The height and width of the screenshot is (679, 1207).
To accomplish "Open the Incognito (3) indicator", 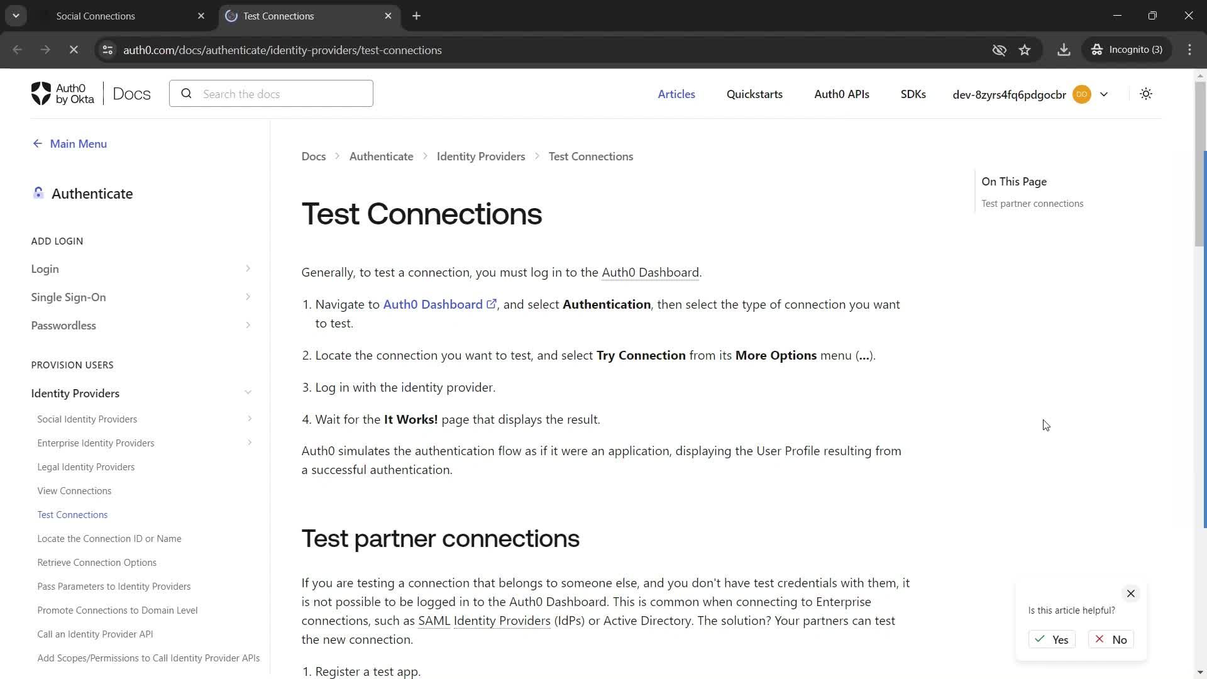I will [1127, 50].
